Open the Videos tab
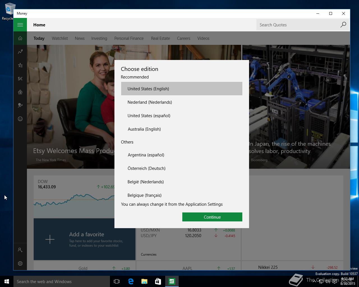359x287 pixels. 203,38
